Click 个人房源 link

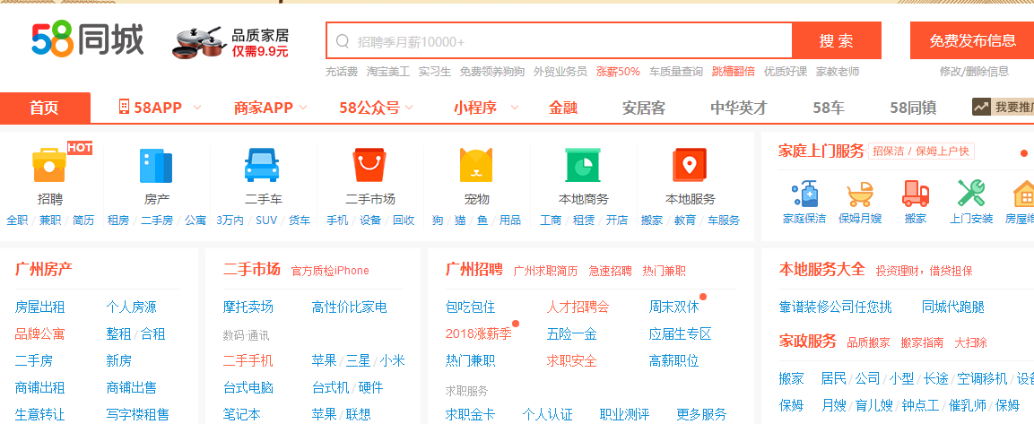pos(131,307)
